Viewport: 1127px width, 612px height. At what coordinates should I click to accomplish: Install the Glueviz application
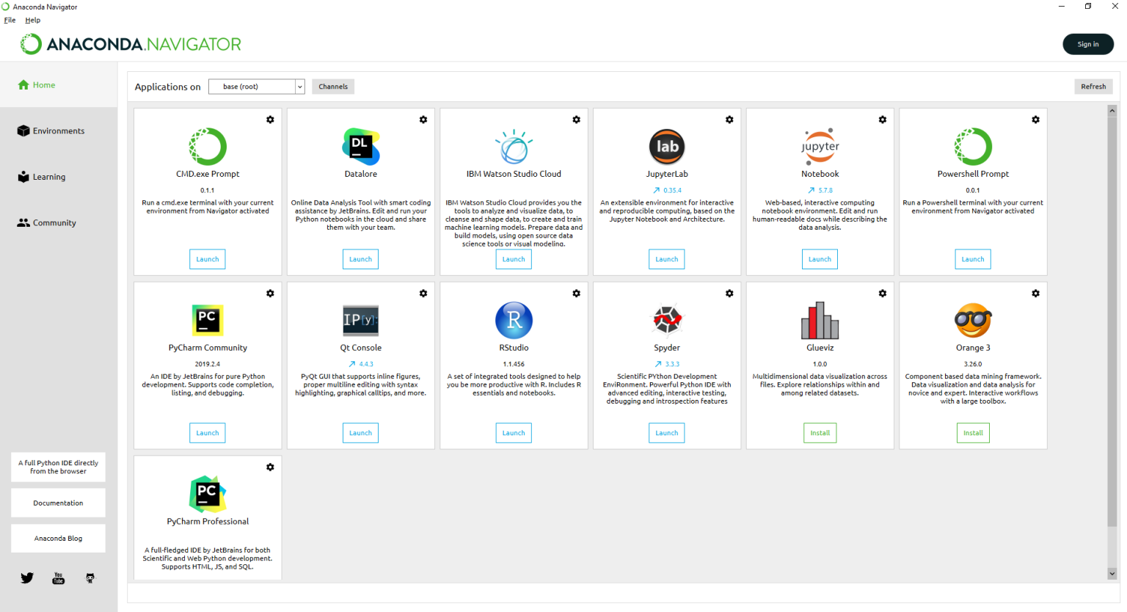(x=820, y=432)
